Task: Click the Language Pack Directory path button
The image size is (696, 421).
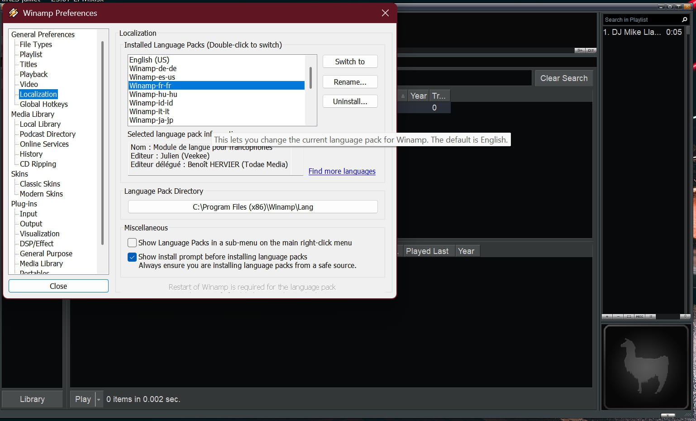Action: [x=253, y=207]
